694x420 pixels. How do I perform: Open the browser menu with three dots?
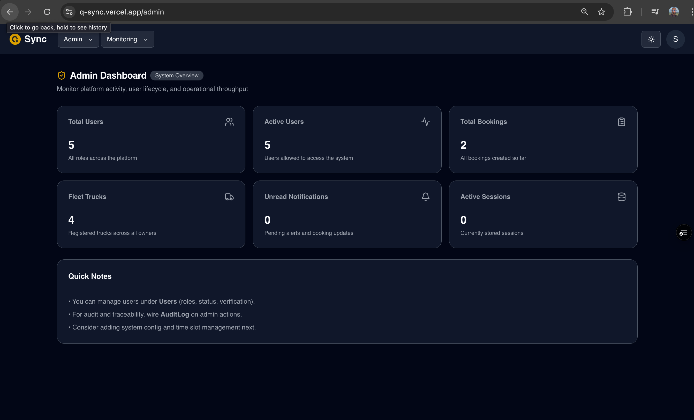691,12
